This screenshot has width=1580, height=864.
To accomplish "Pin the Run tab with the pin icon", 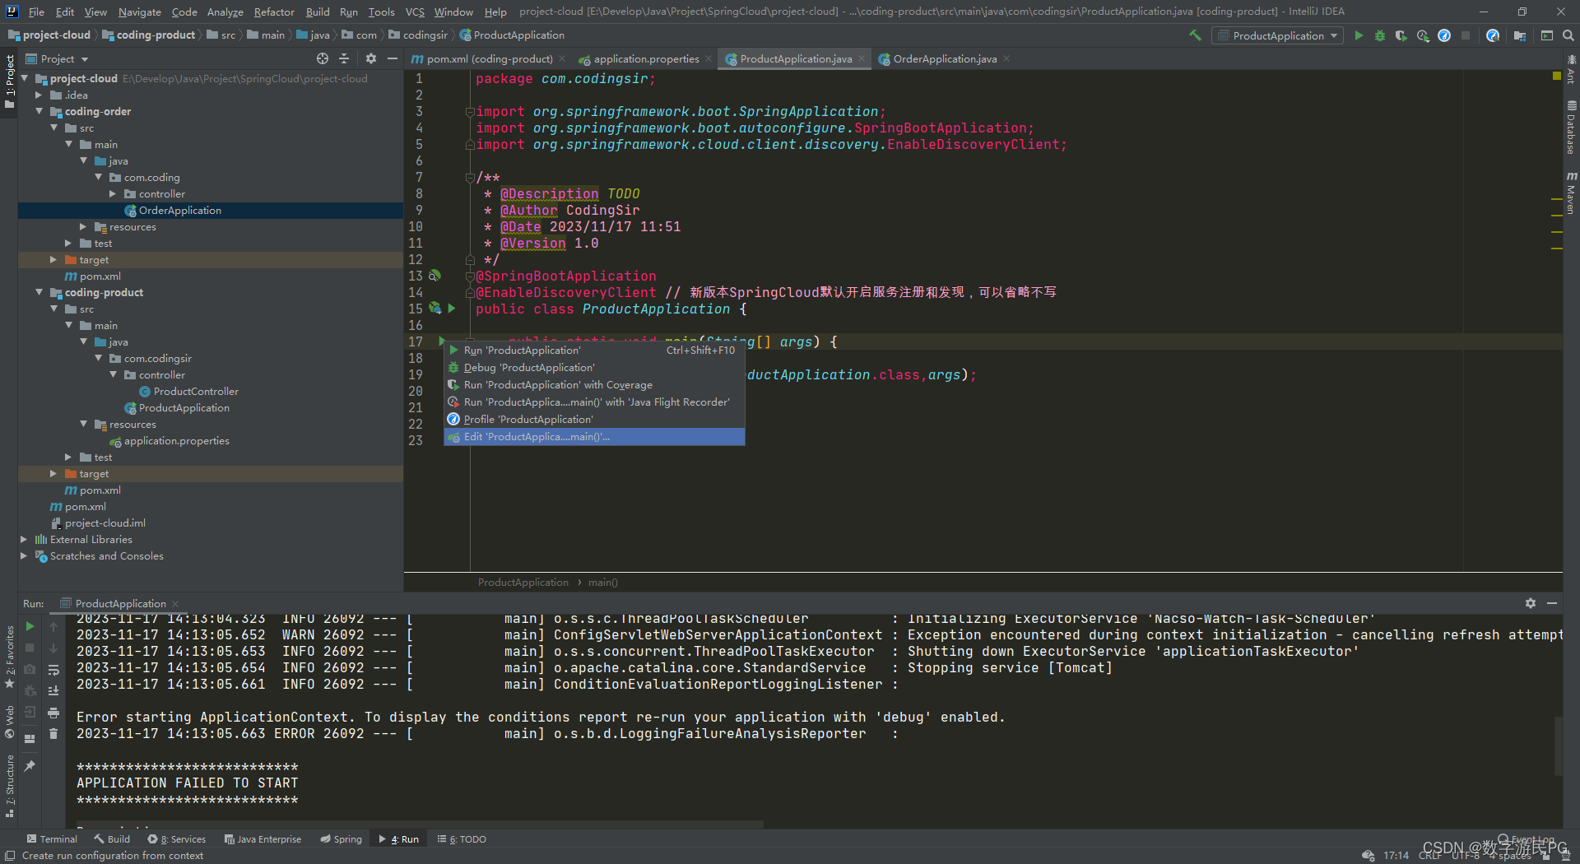I will coord(30,766).
